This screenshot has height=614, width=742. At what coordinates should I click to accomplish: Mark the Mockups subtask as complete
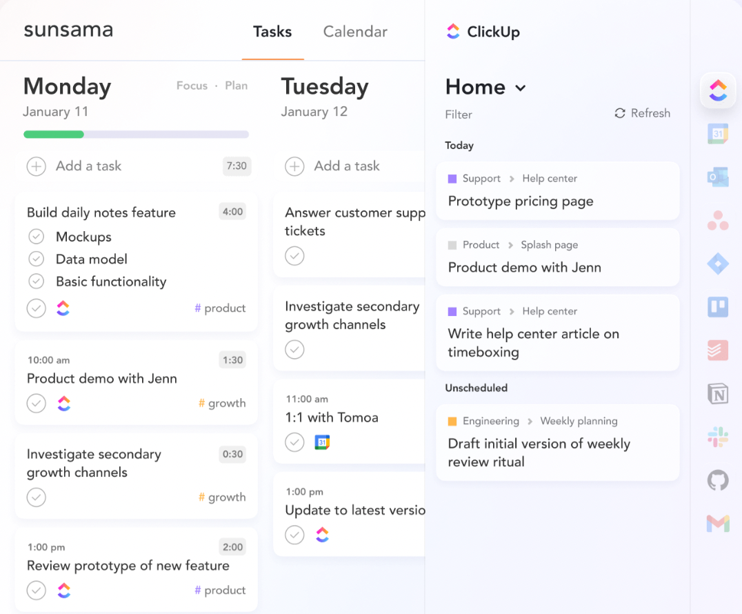click(x=37, y=236)
